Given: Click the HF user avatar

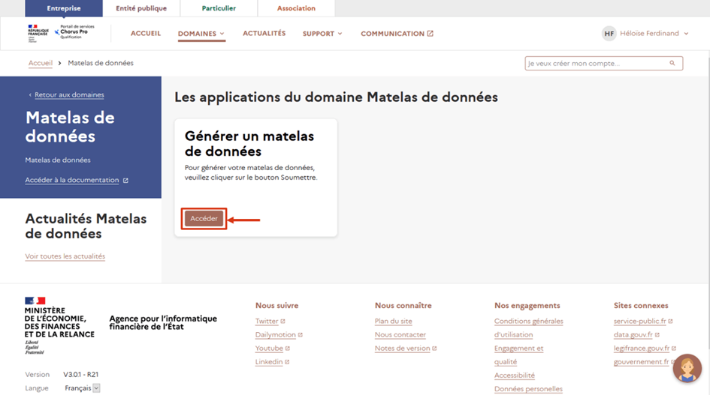Looking at the screenshot, I should [x=609, y=34].
